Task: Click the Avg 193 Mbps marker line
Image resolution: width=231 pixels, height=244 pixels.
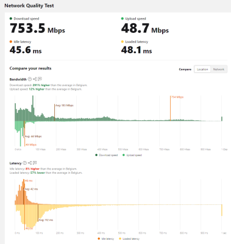Action: pyautogui.click(x=54, y=112)
